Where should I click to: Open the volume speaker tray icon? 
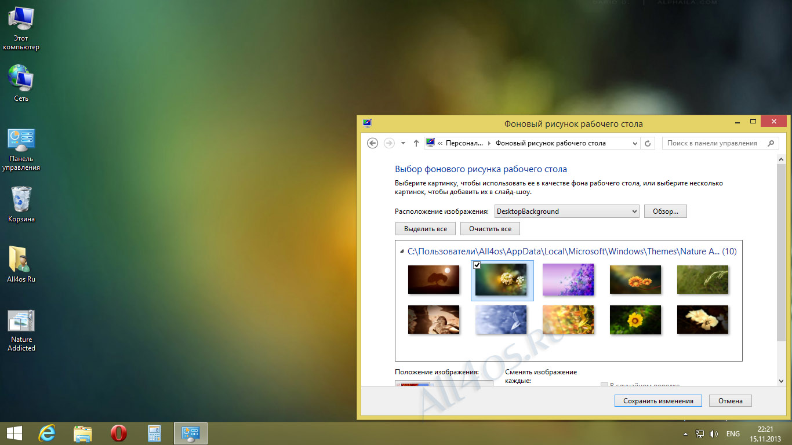[714, 434]
